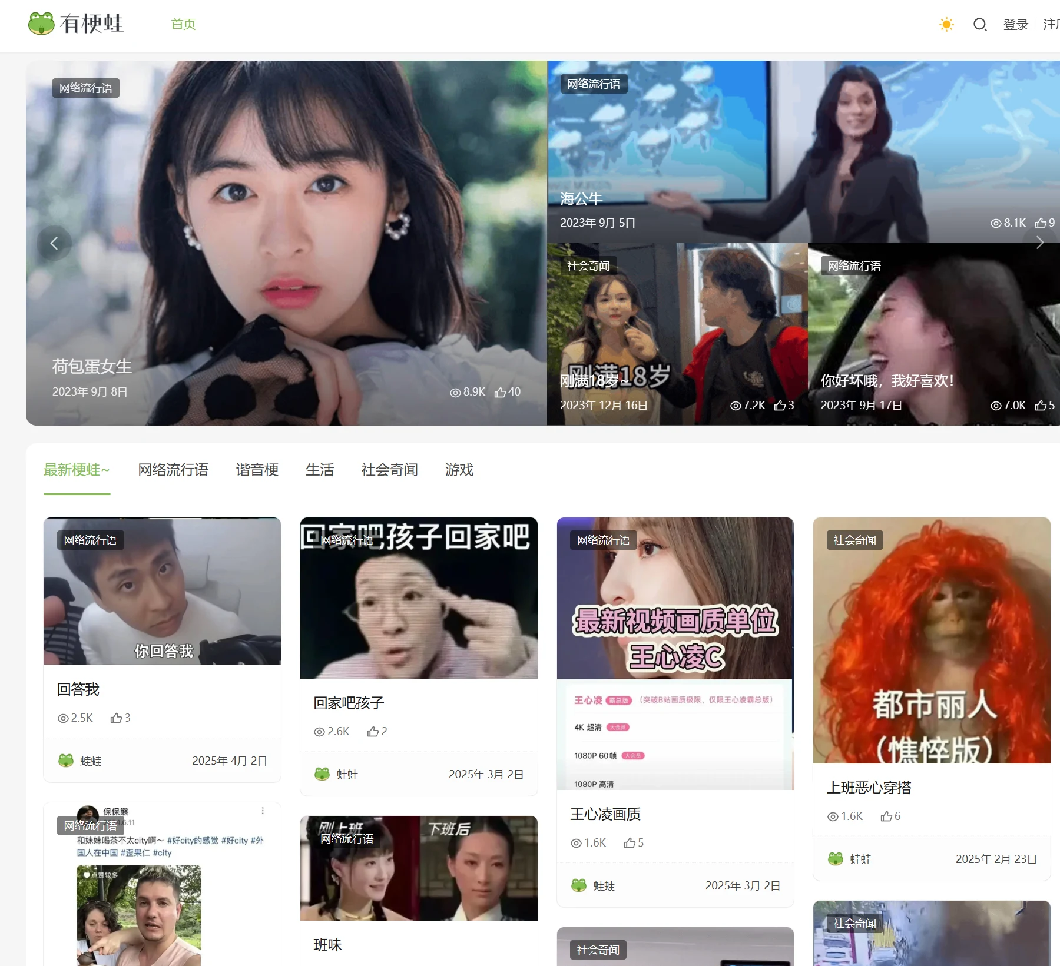Click 蛙蛙 author avatar on 王心凌画质 post

tap(579, 885)
